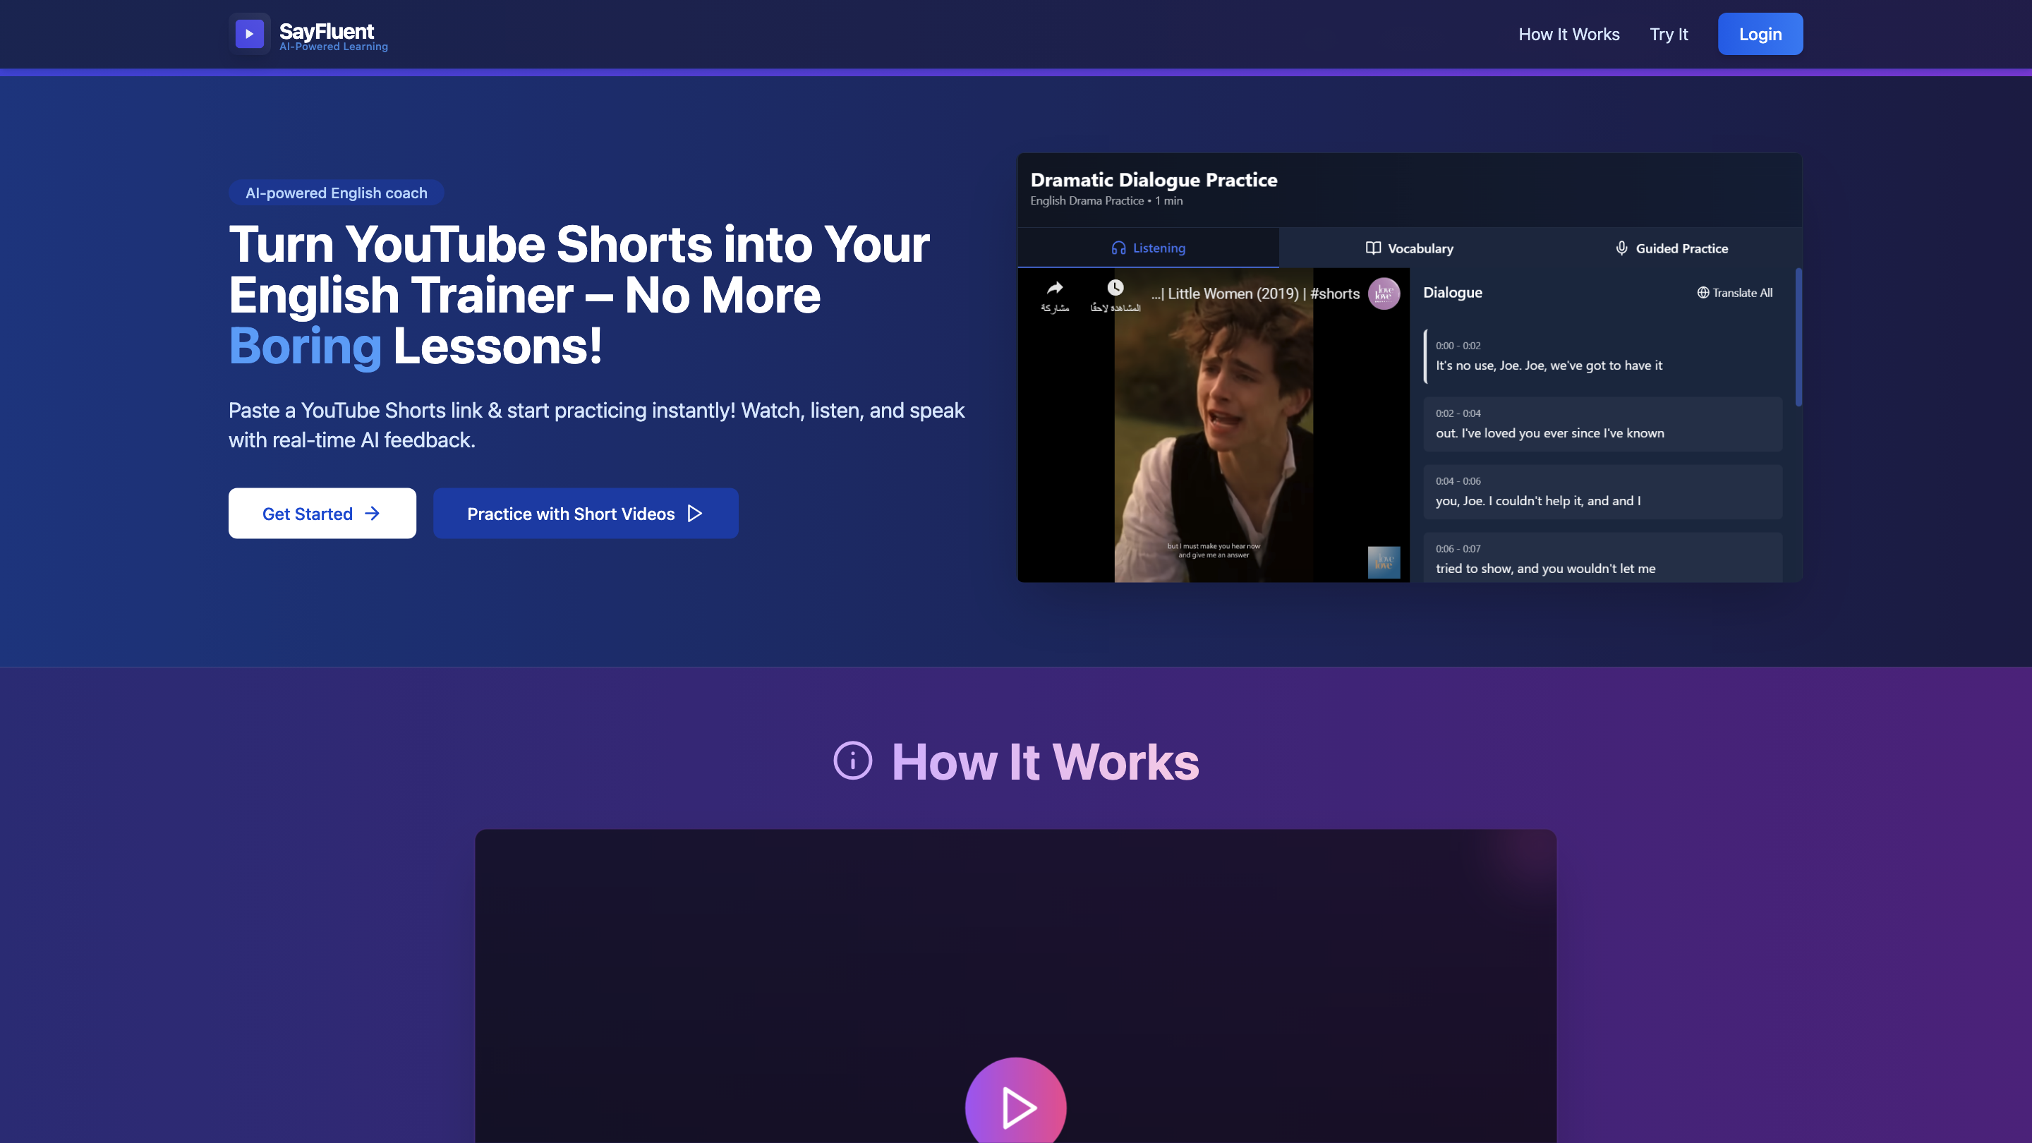
Task: Click the Translate All globe icon
Action: [x=1703, y=293]
